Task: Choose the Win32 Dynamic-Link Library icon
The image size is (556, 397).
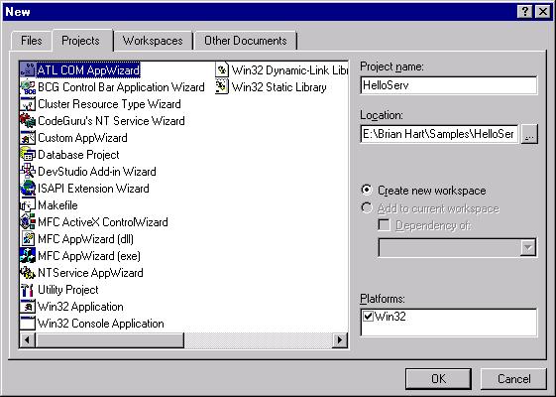Action: pos(222,69)
